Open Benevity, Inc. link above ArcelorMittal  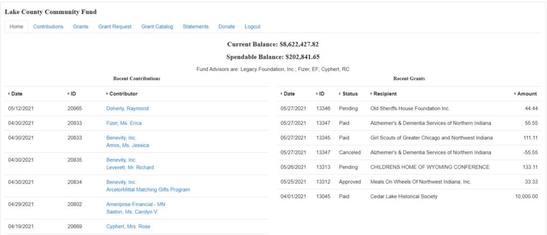pyautogui.click(x=121, y=182)
